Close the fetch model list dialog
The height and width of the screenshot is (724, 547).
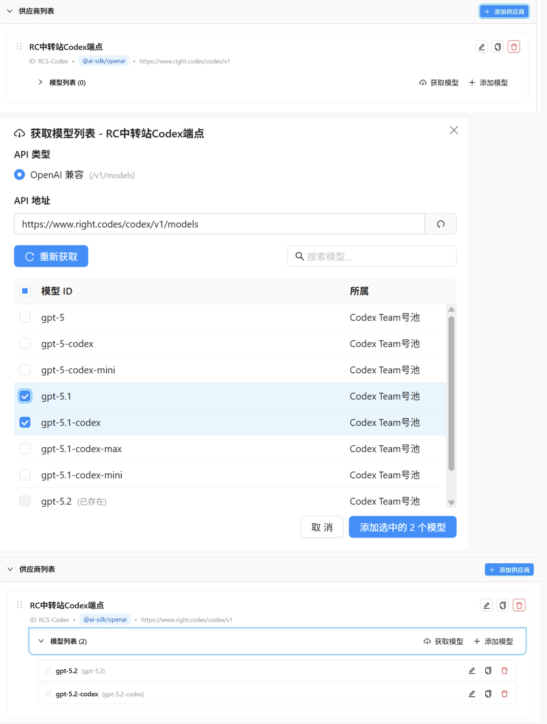[x=453, y=130]
